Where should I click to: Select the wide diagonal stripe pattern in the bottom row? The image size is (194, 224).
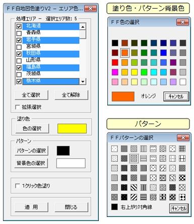pos(134,197)
